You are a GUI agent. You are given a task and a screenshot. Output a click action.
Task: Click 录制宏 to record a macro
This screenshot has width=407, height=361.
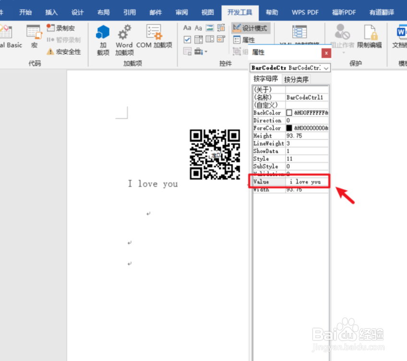61,28
